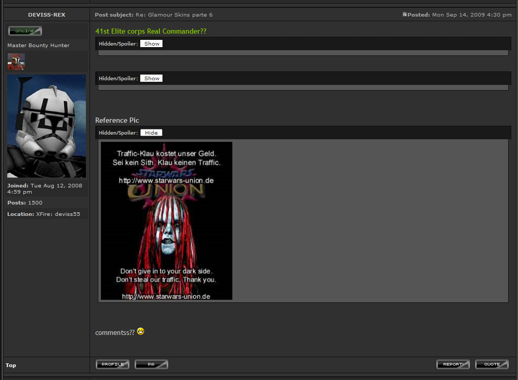Show the first Hidden/Spoiler section
This screenshot has width=518, height=380.
(151, 43)
